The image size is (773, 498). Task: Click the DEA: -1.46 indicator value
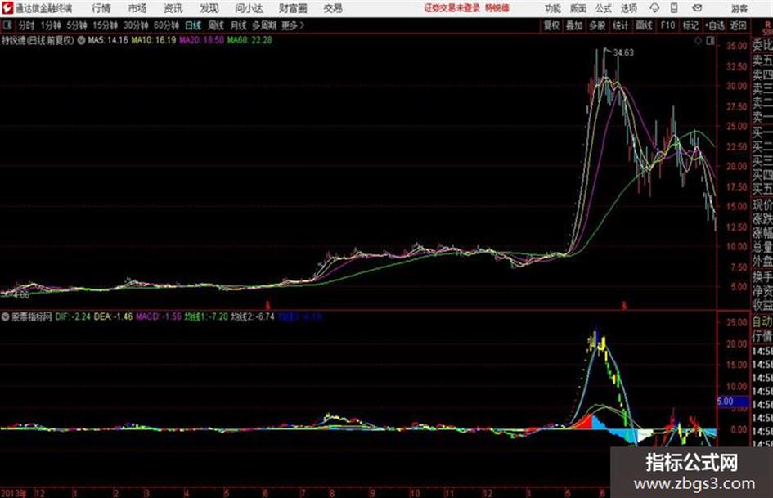click(113, 317)
